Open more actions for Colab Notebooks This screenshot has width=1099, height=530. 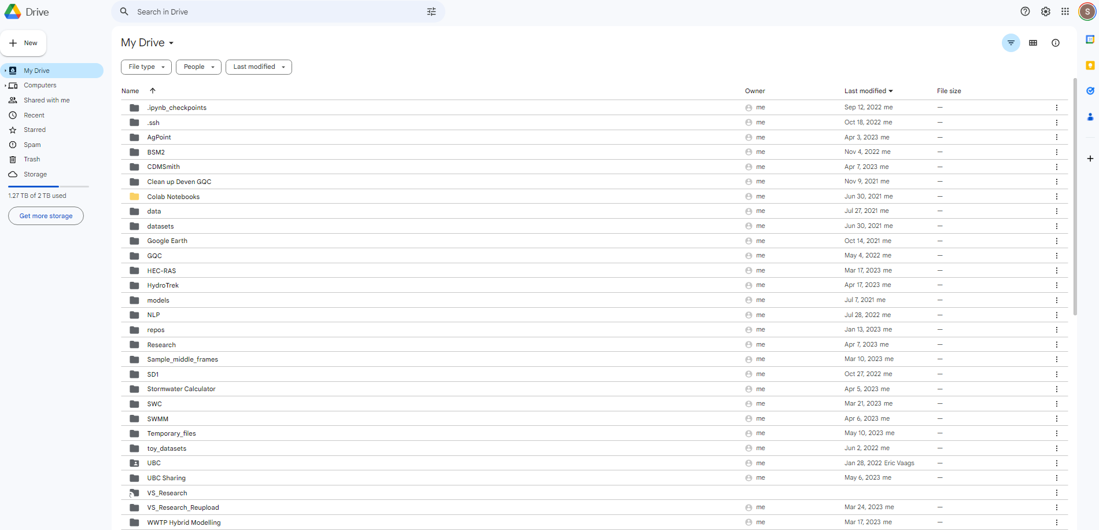tap(1056, 197)
